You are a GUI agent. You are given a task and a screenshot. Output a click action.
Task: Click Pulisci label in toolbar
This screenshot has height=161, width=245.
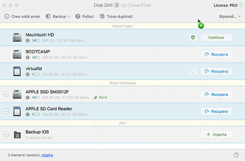(x=88, y=16)
